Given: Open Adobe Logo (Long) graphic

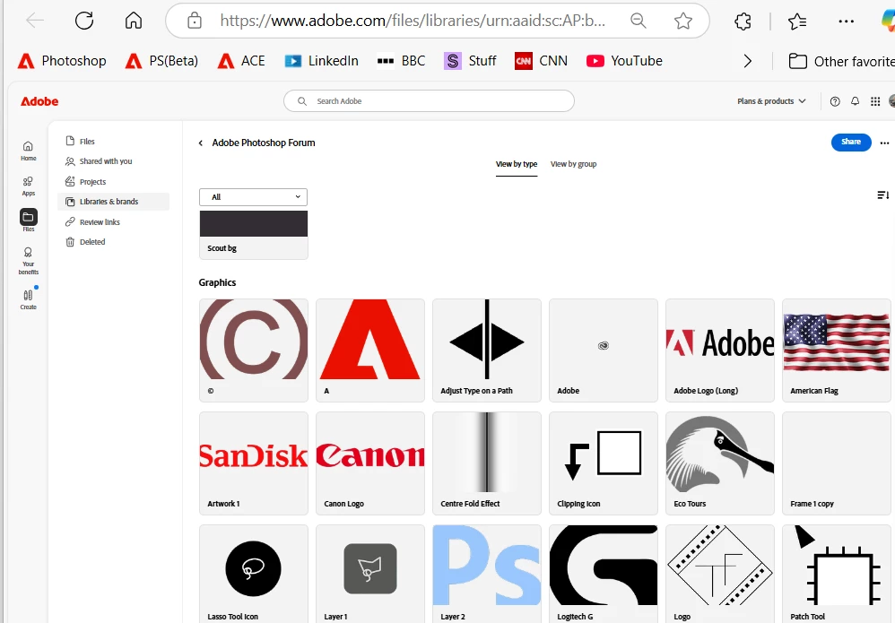Looking at the screenshot, I should click(x=720, y=350).
